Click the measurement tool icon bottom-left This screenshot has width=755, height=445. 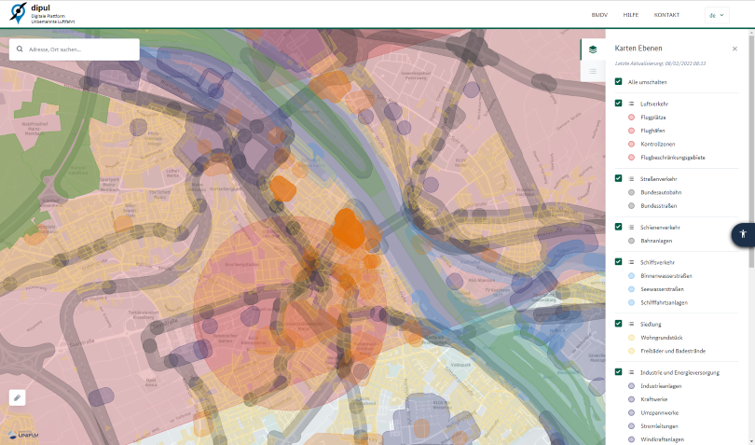[x=18, y=397]
